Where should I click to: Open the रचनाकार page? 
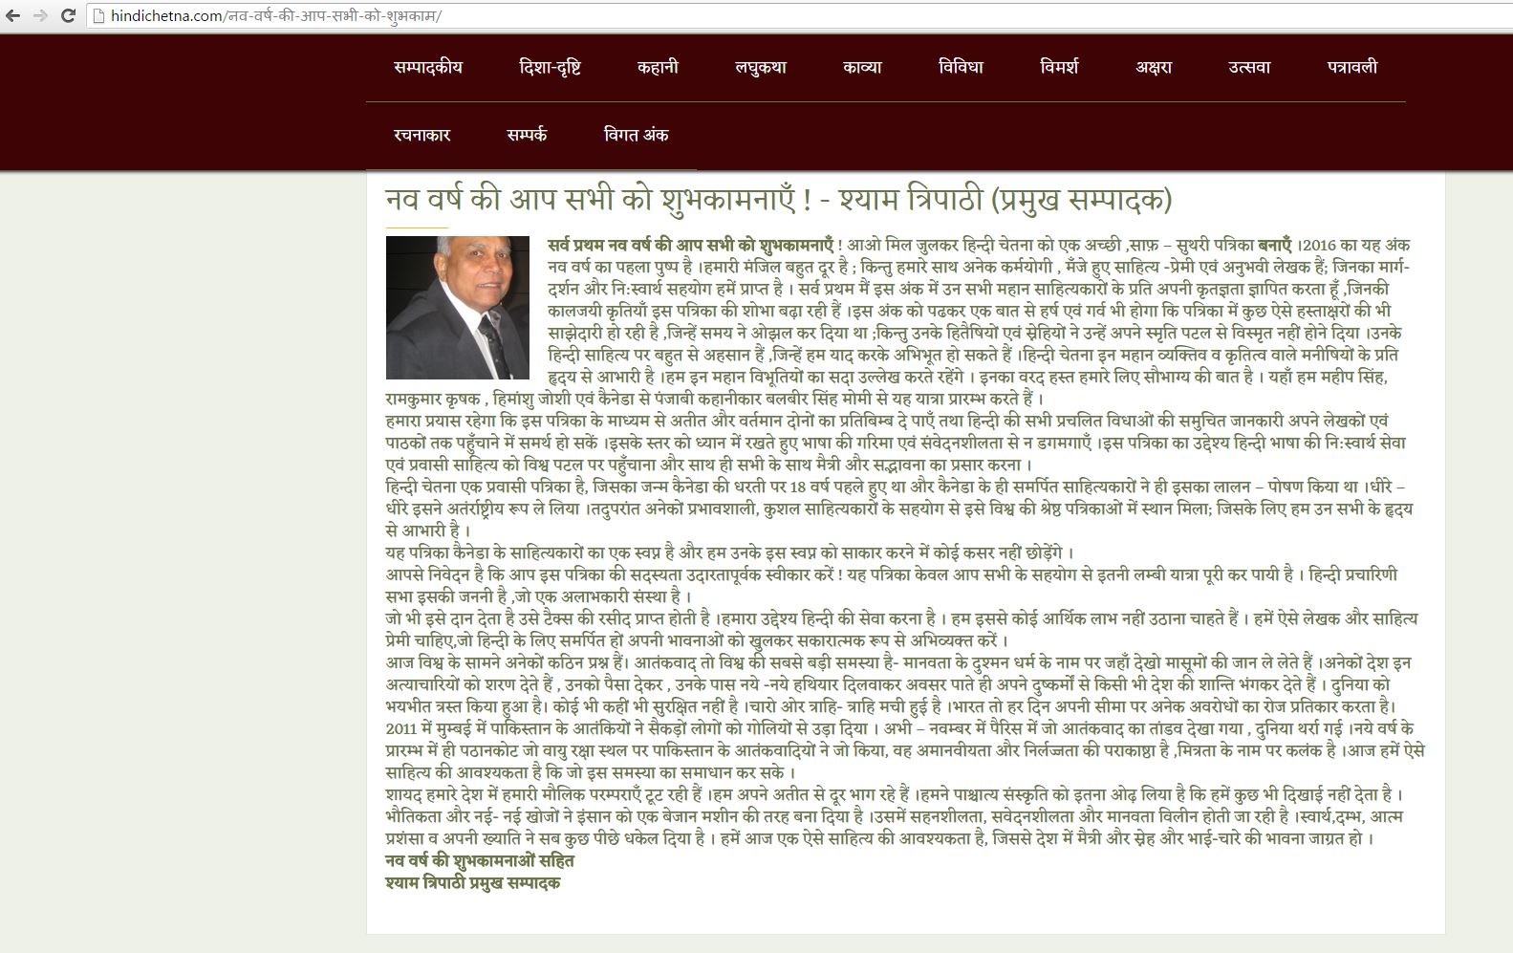click(x=421, y=135)
